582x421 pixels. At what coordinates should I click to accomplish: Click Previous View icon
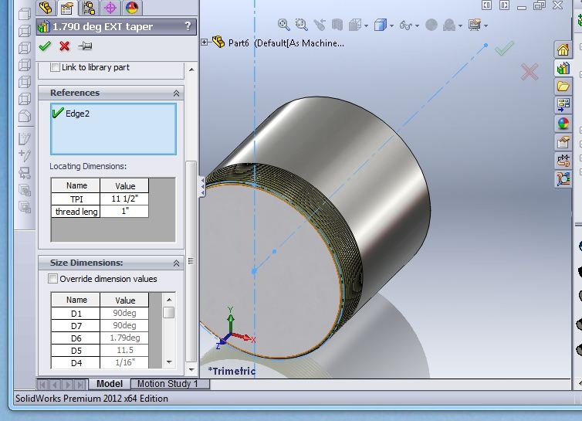320,25
